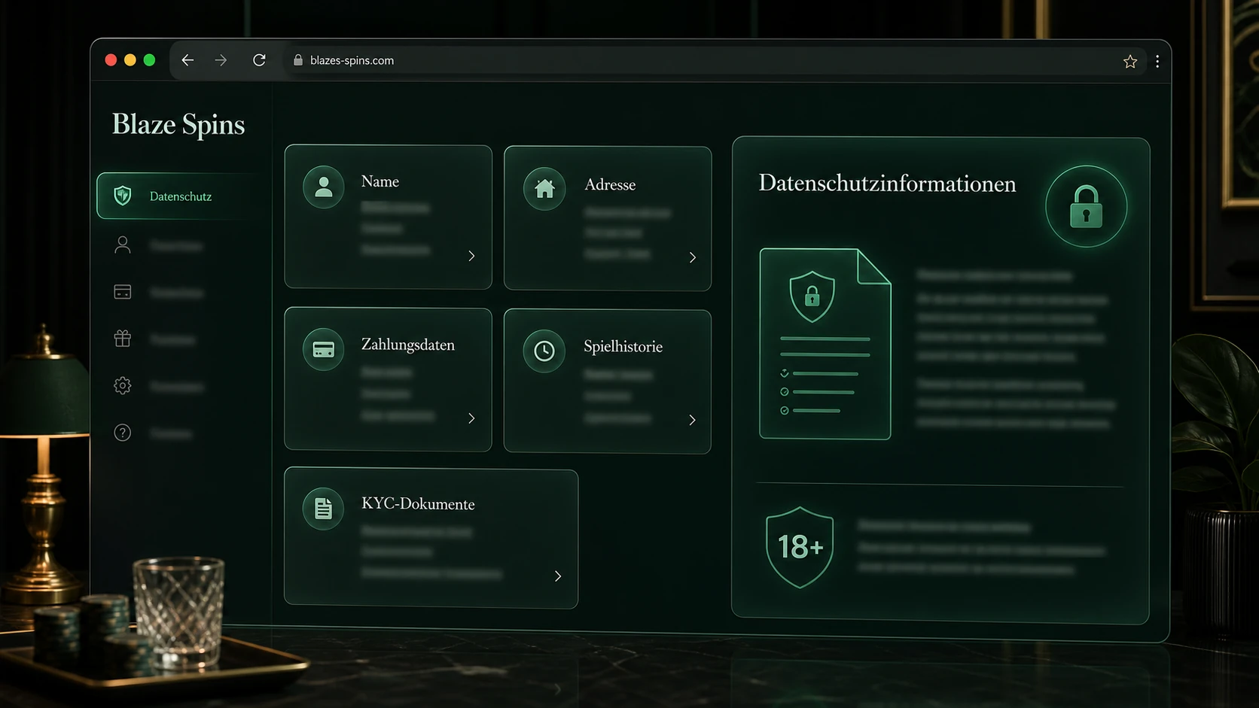Expand the Adresse card chevron
Image resolution: width=1259 pixels, height=708 pixels.
pos(692,257)
